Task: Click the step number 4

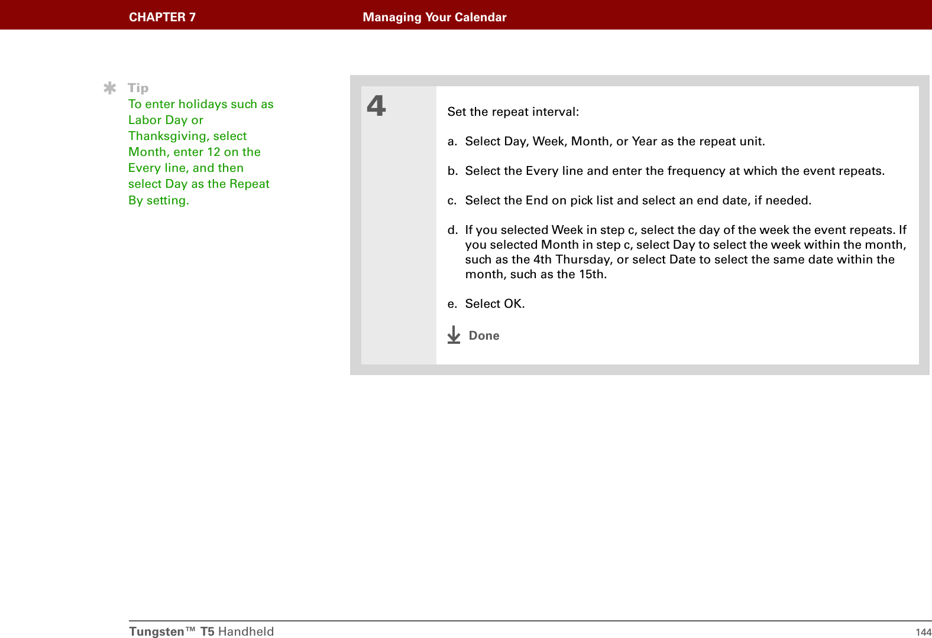Action: point(376,106)
